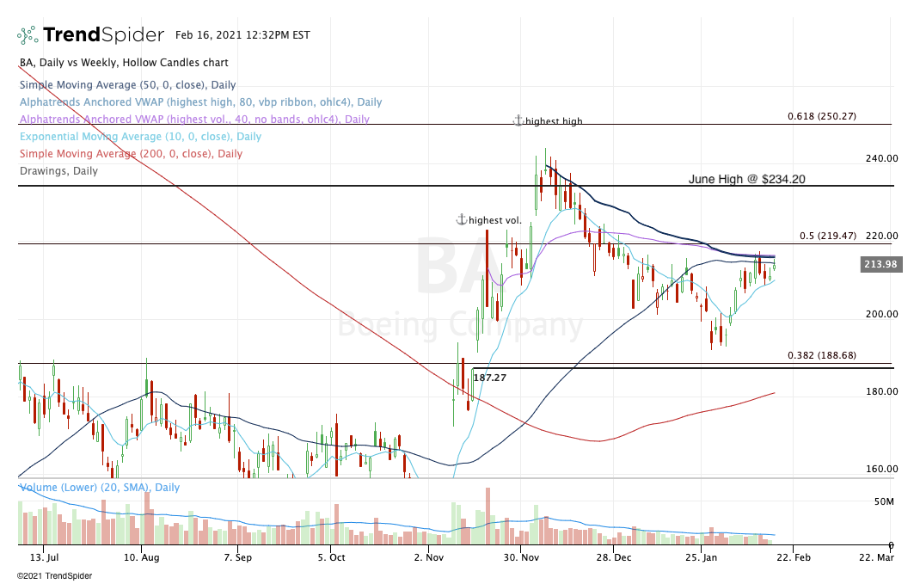Click the highest vol. anchor icon
The height and width of the screenshot is (584, 920).
462,219
